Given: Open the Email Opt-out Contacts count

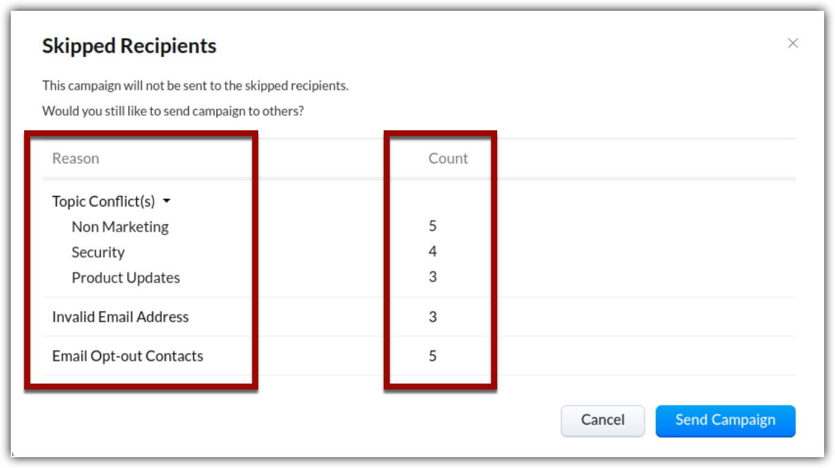Looking at the screenshot, I should pyautogui.click(x=433, y=356).
